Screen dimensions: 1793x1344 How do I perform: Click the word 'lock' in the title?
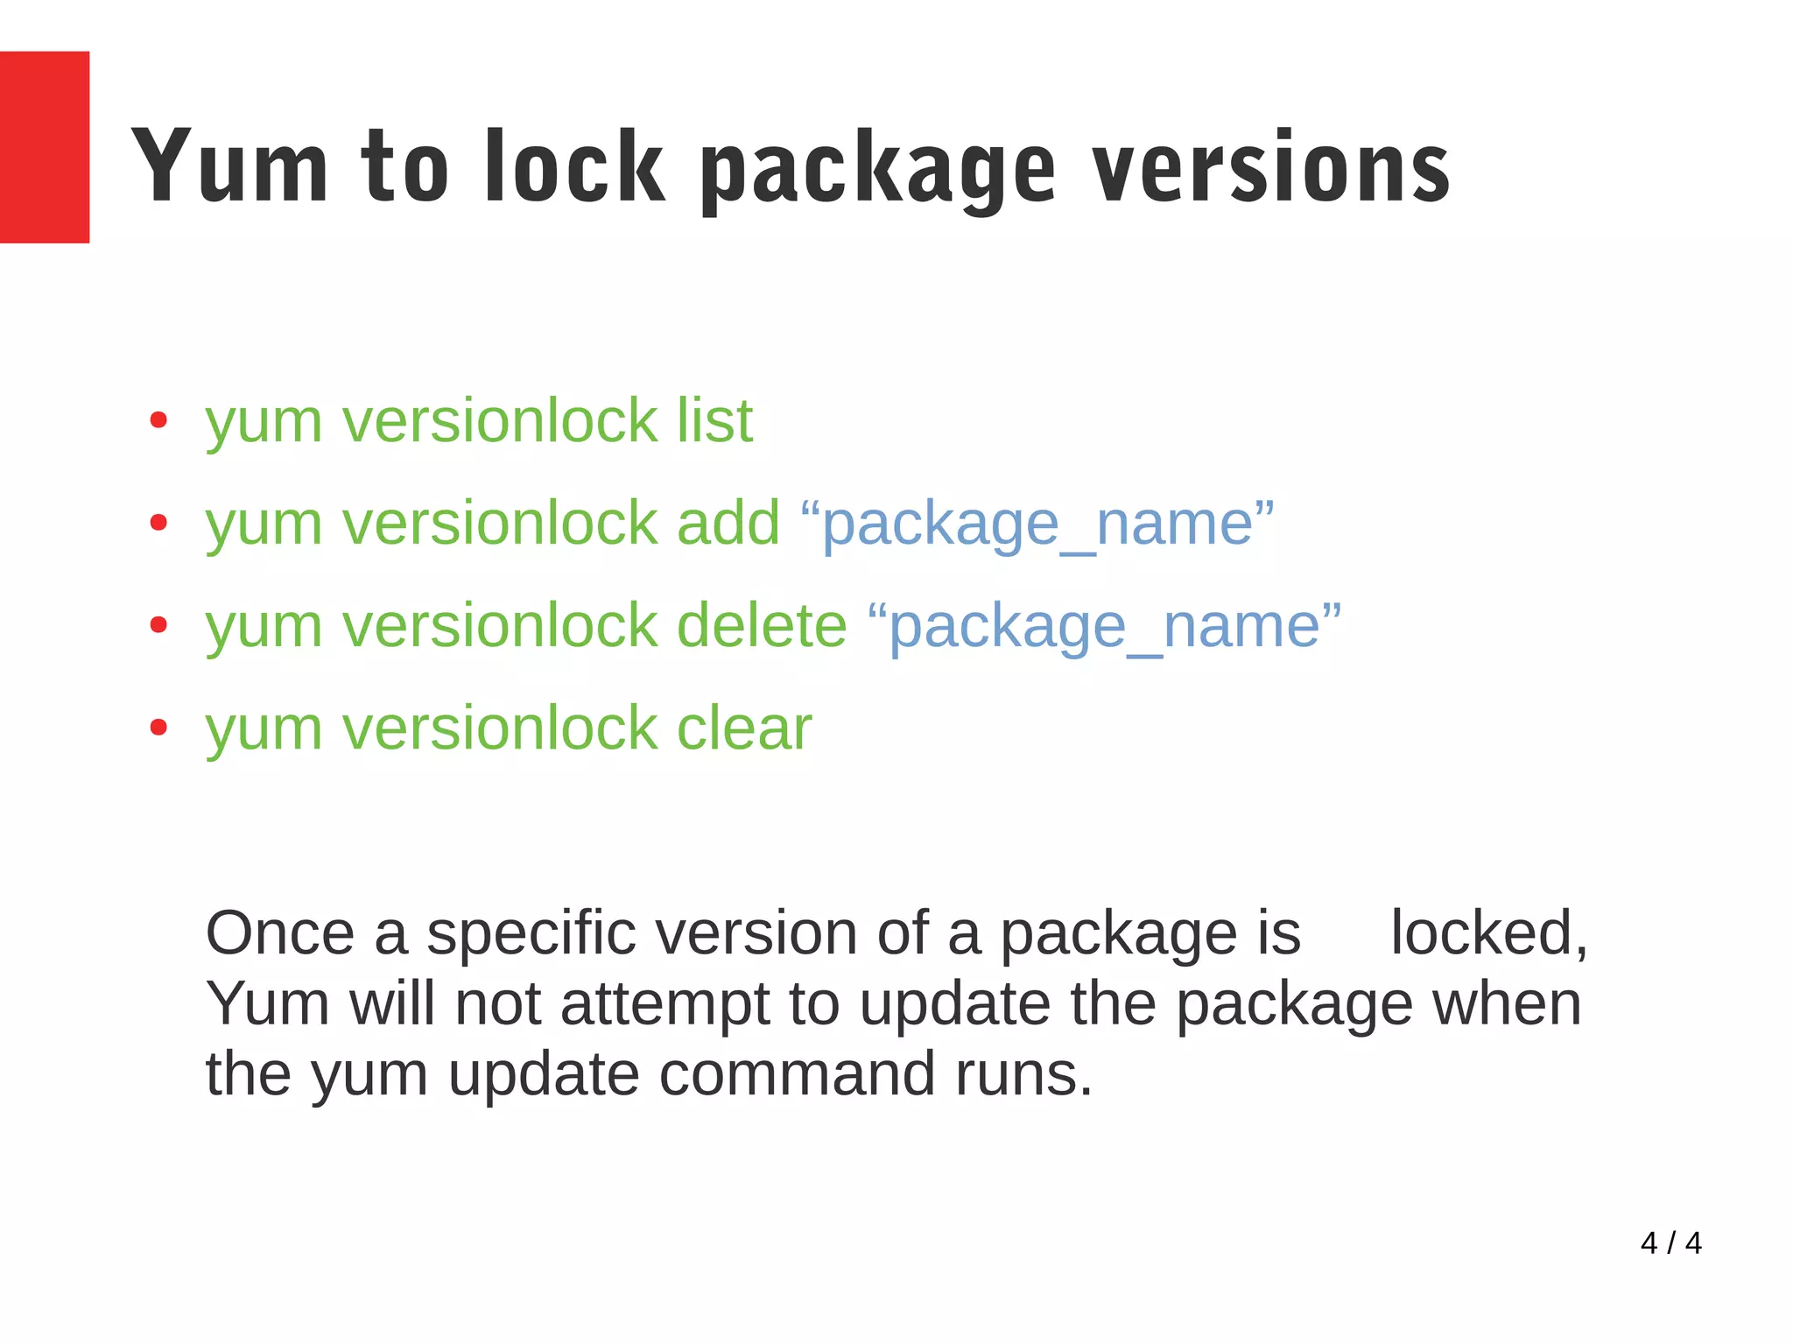click(x=575, y=165)
